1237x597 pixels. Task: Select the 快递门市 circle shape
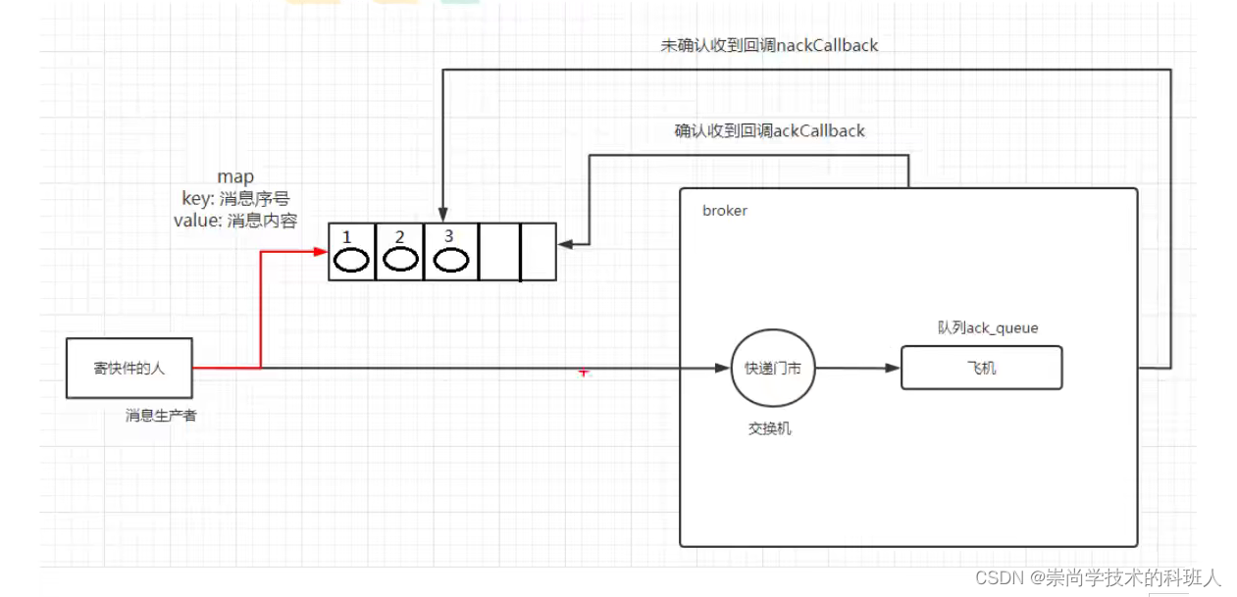[x=772, y=368]
